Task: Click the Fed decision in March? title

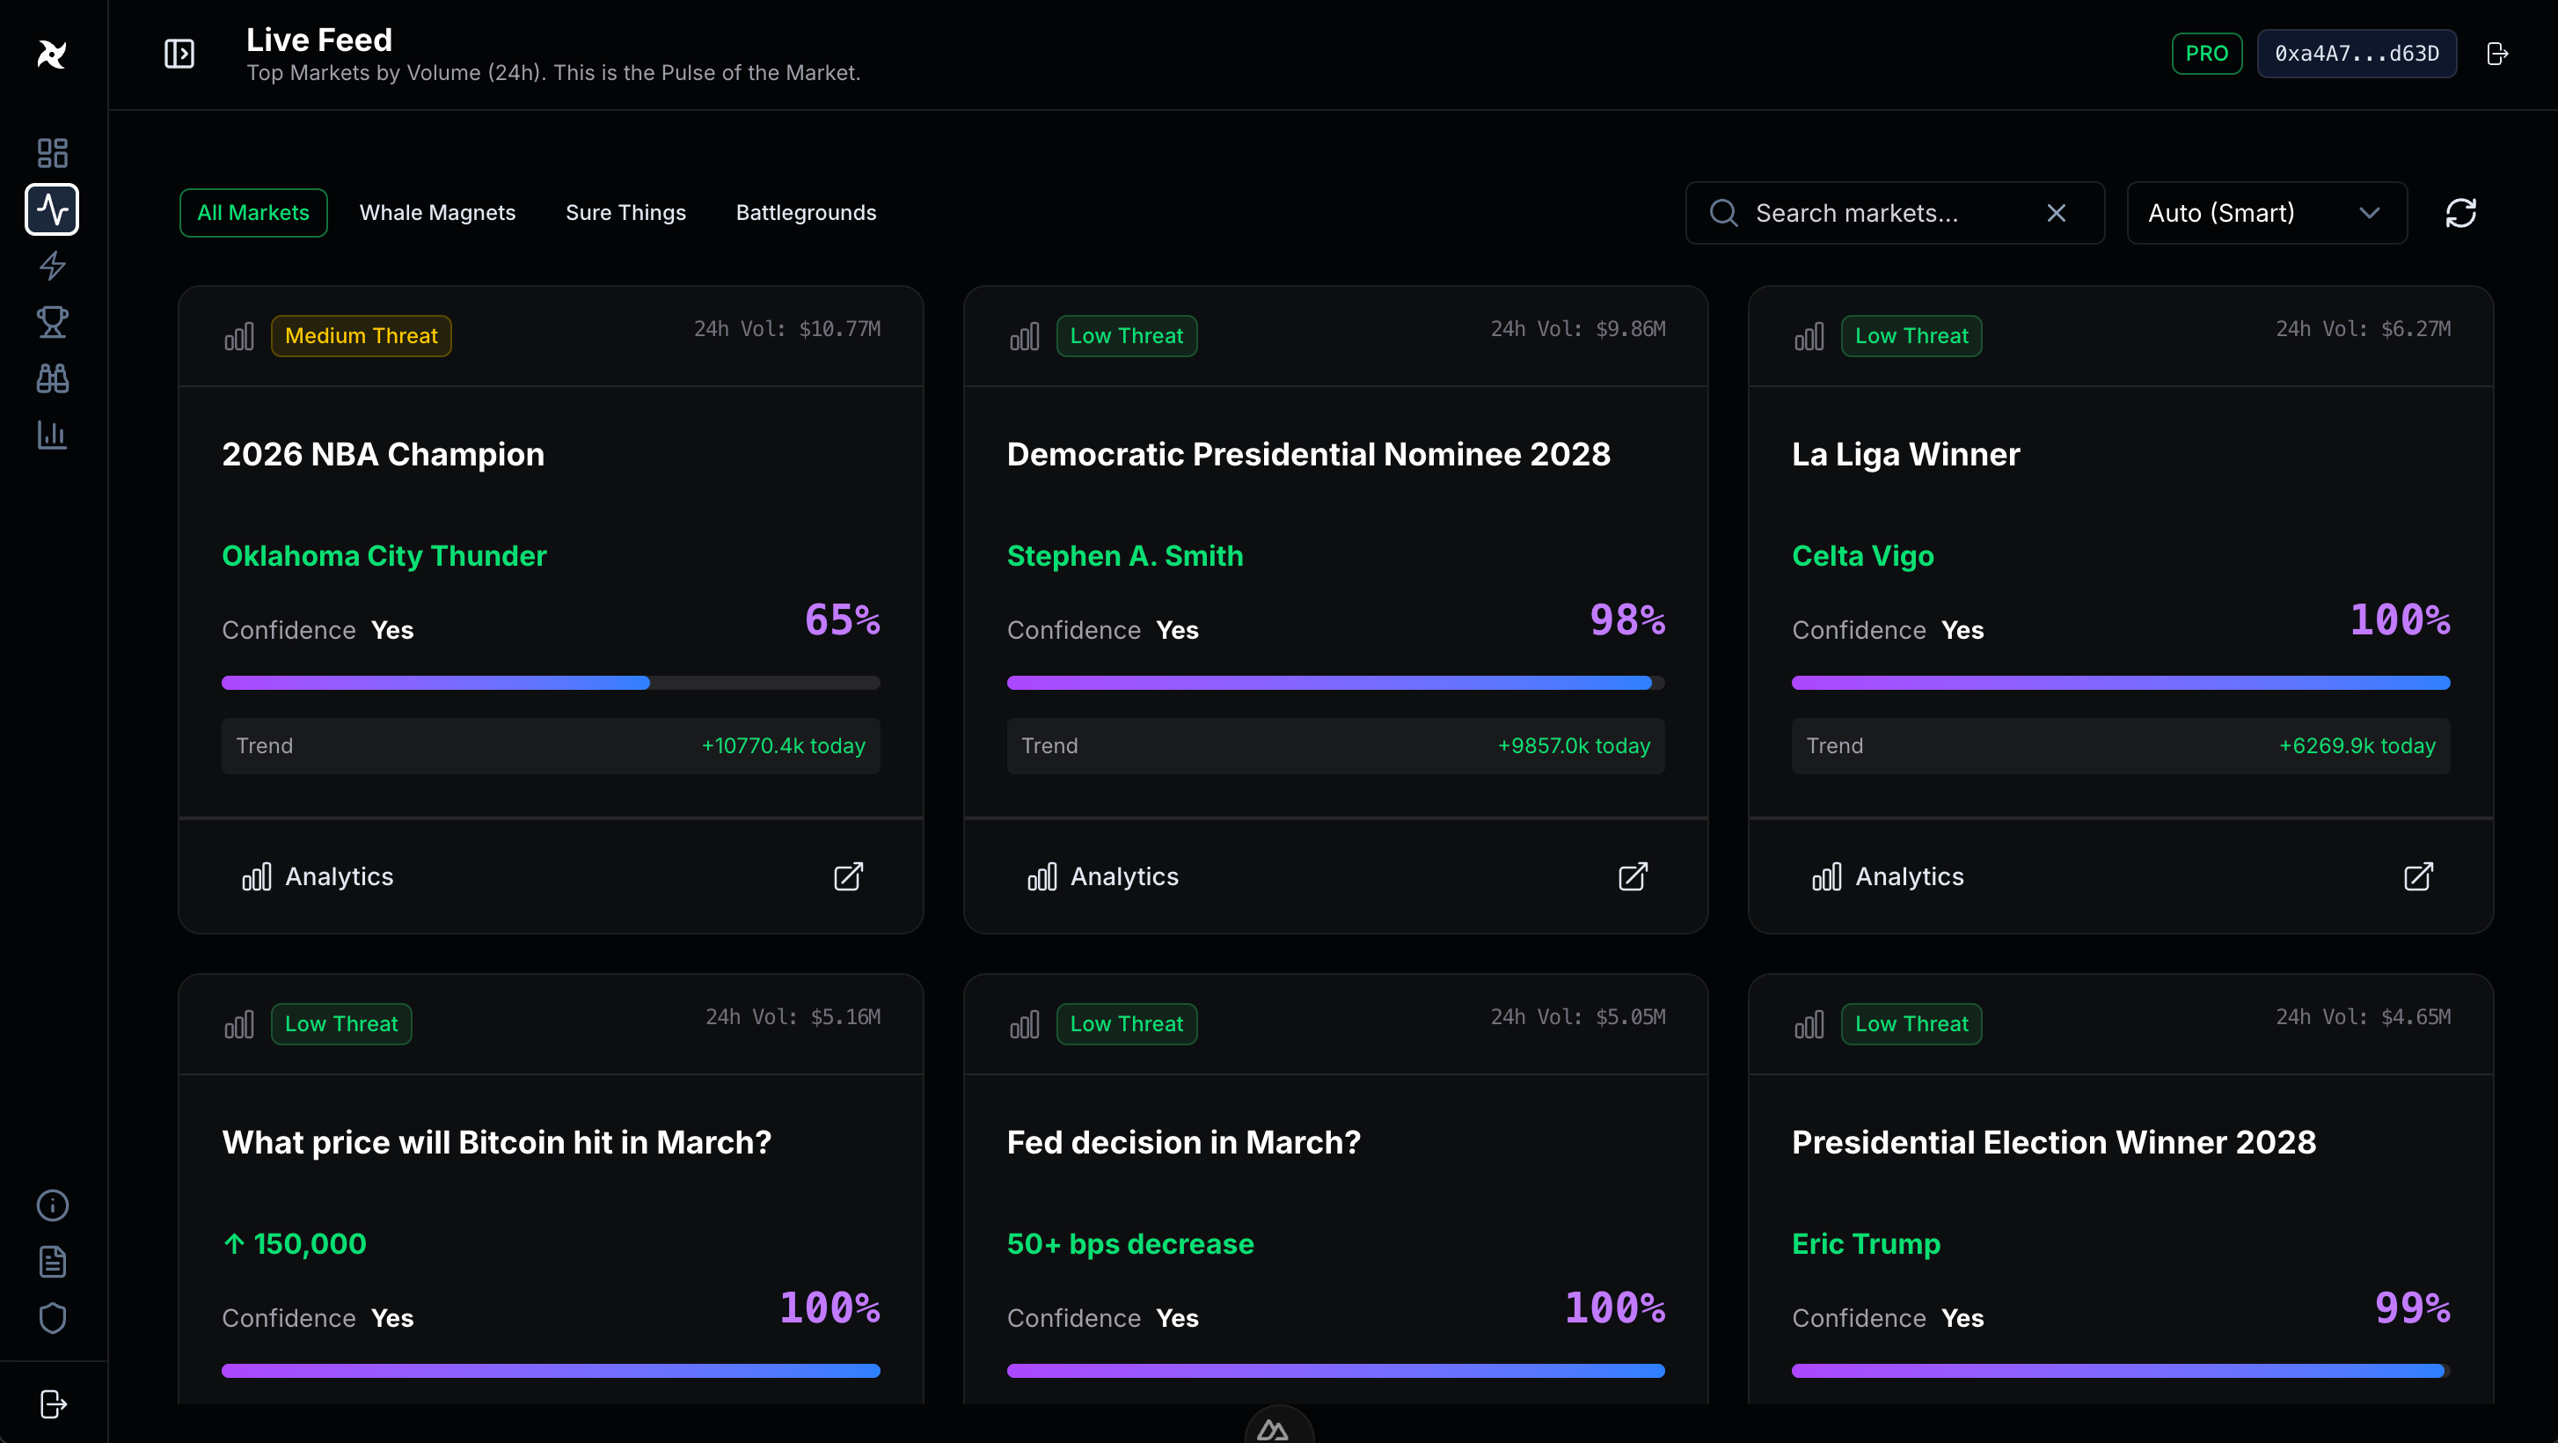Action: click(1184, 1142)
